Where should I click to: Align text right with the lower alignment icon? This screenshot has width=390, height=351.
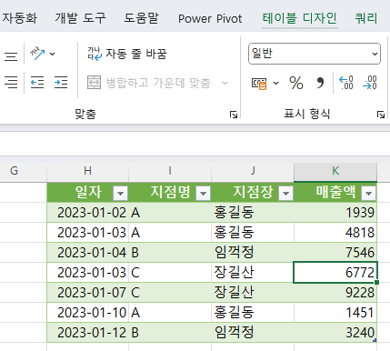(x=11, y=83)
